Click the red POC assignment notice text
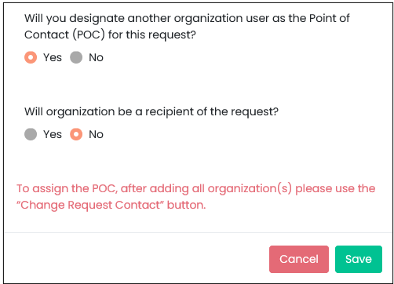The width and height of the screenshot is (394, 284). point(195,197)
